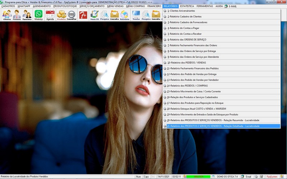Click the Email button in status bar
This screenshot has height=179, width=287.
pos(248,176)
